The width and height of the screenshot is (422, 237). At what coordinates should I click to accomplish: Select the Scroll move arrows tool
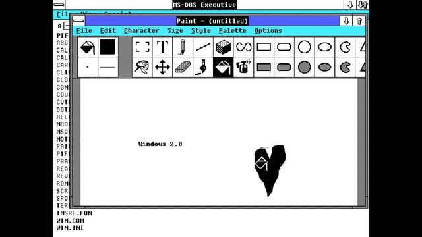tap(162, 67)
